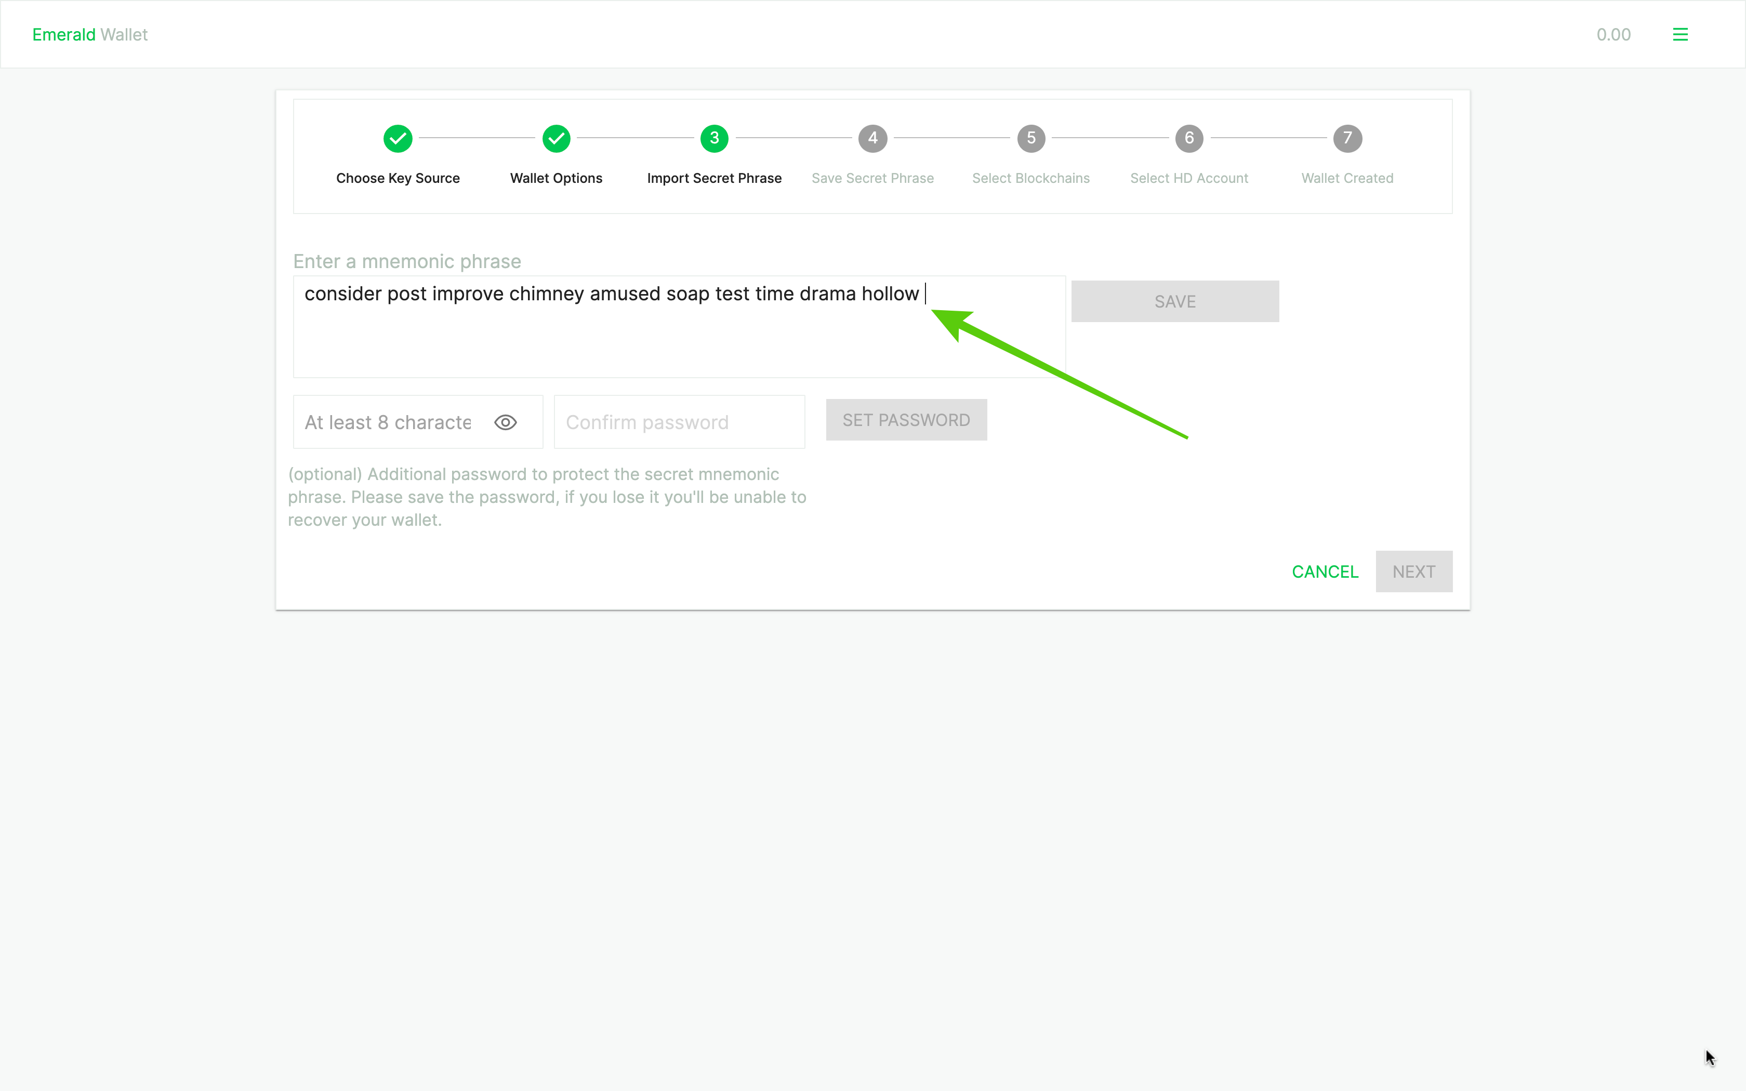Click the Choose Key Source checkmark icon
The width and height of the screenshot is (1746, 1091).
click(398, 138)
